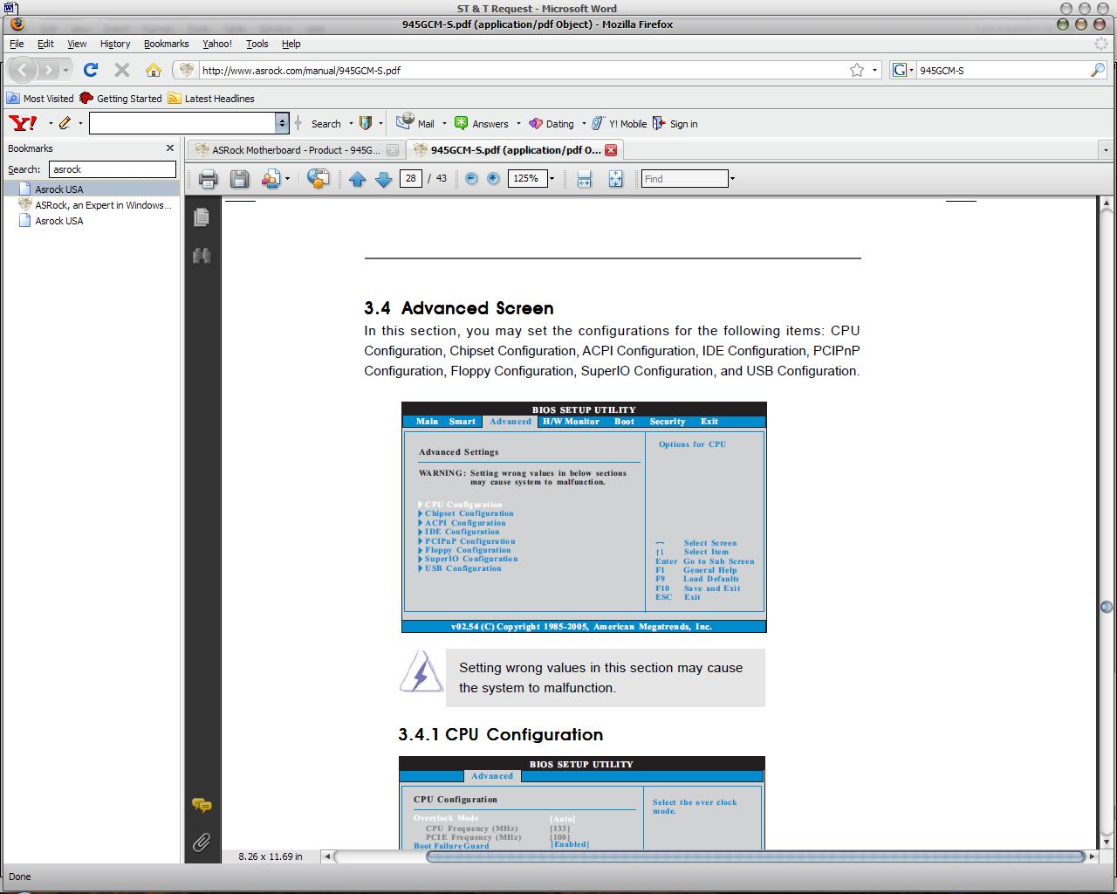The width and height of the screenshot is (1117, 894).
Task: Click the Yahoo toolbar pencil icon
Action: [65, 123]
